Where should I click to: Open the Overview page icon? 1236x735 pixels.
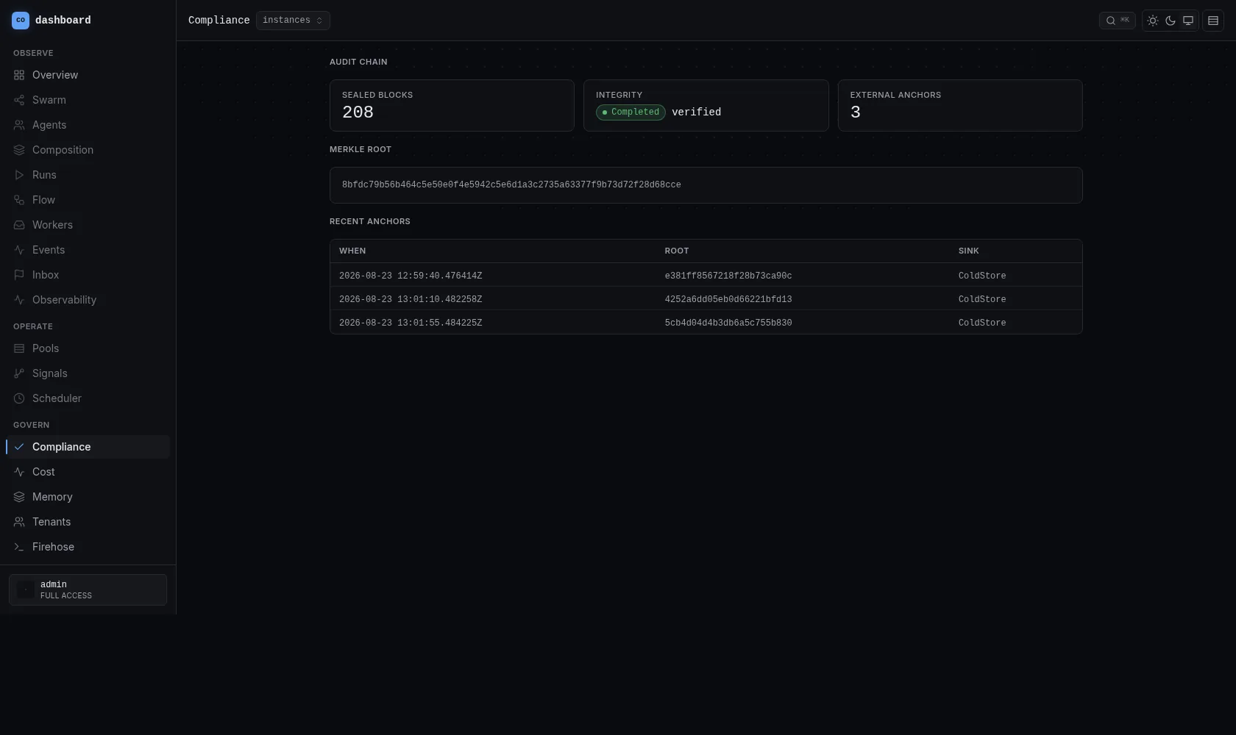[19, 75]
